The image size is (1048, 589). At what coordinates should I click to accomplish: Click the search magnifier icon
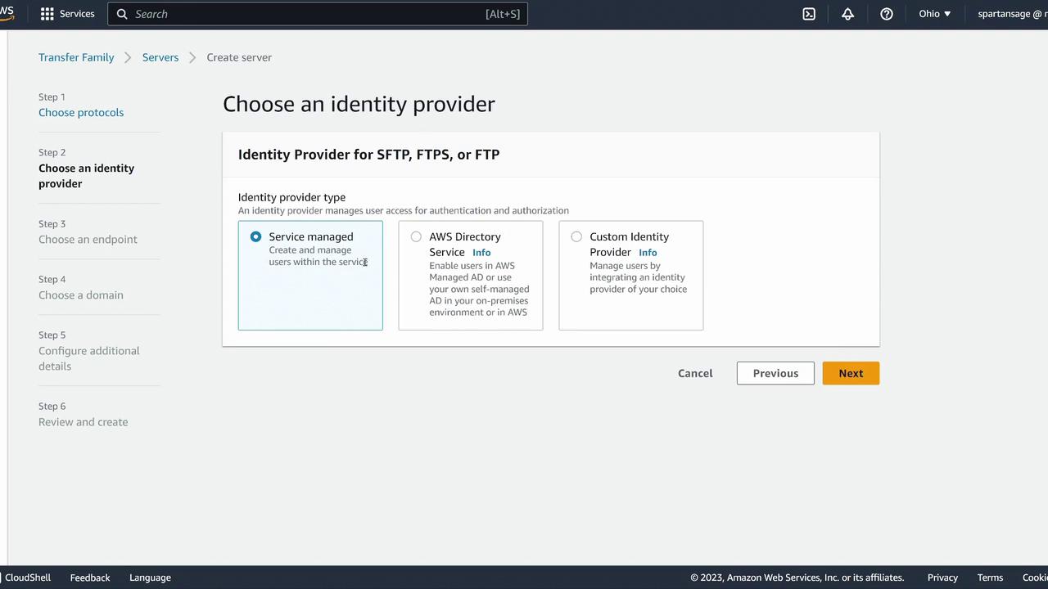pyautogui.click(x=122, y=14)
